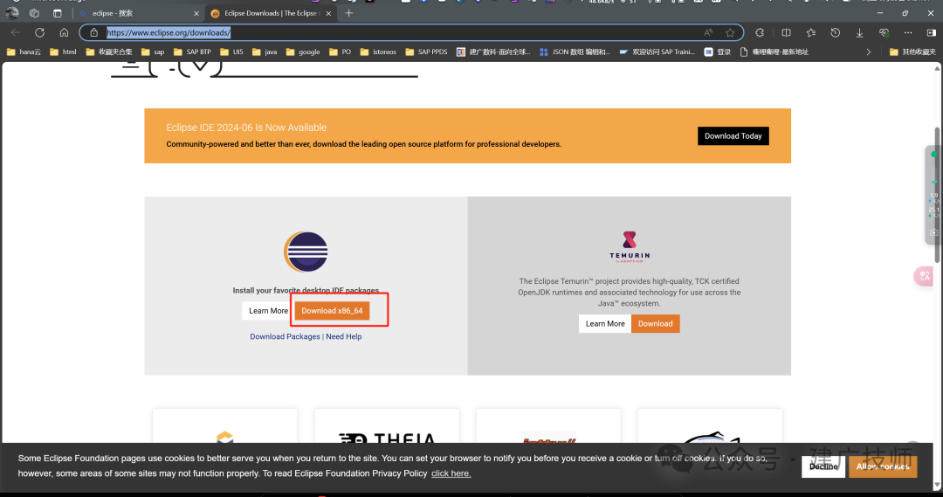The height and width of the screenshot is (497, 943).
Task: Open the tab actions menu icon
Action: 57,13
